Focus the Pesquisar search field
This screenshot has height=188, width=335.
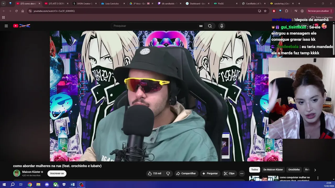click(156, 26)
